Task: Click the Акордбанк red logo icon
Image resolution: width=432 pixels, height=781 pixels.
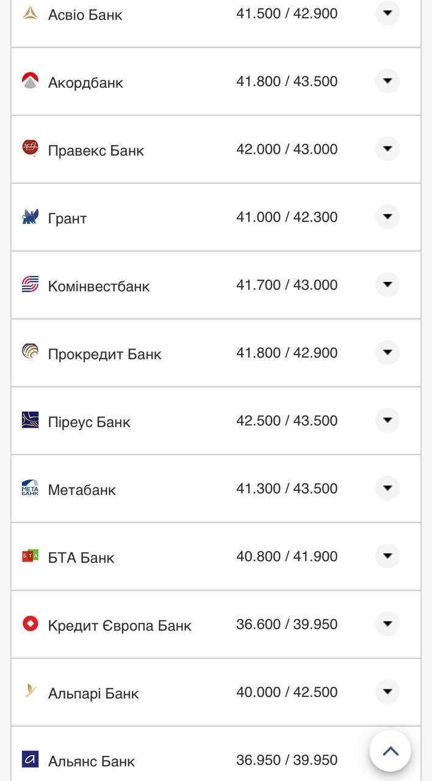Action: click(30, 81)
